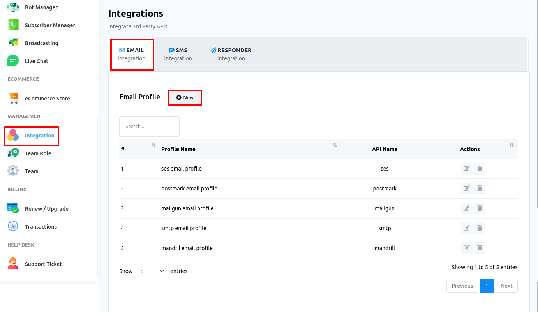This screenshot has width=538, height=312.
Task: Edit the smtp email profile
Action: (466, 228)
